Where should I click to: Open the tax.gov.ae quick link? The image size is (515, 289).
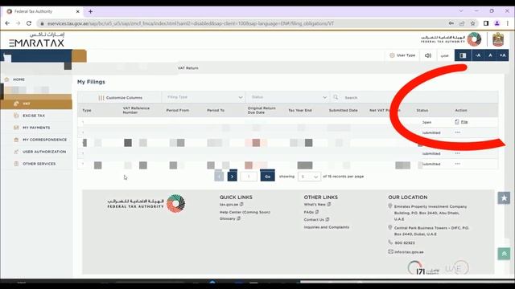coord(229,205)
